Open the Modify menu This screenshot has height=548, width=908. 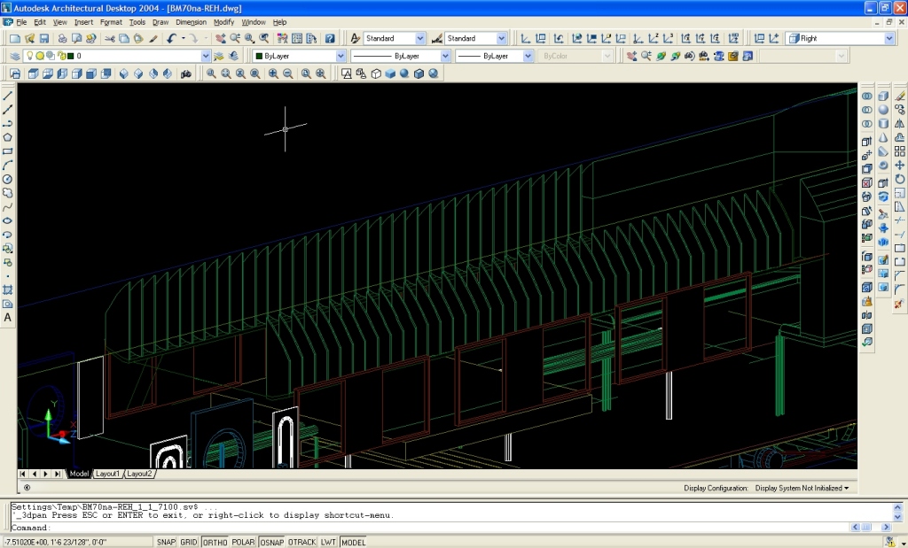coord(223,22)
